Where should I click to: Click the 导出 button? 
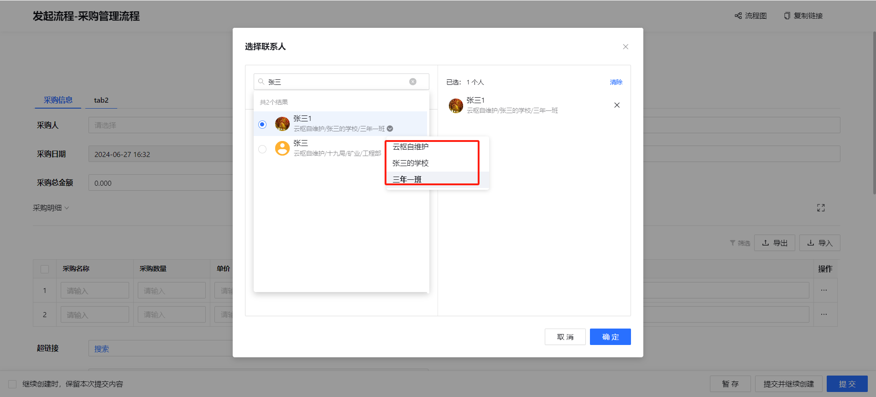click(x=775, y=243)
